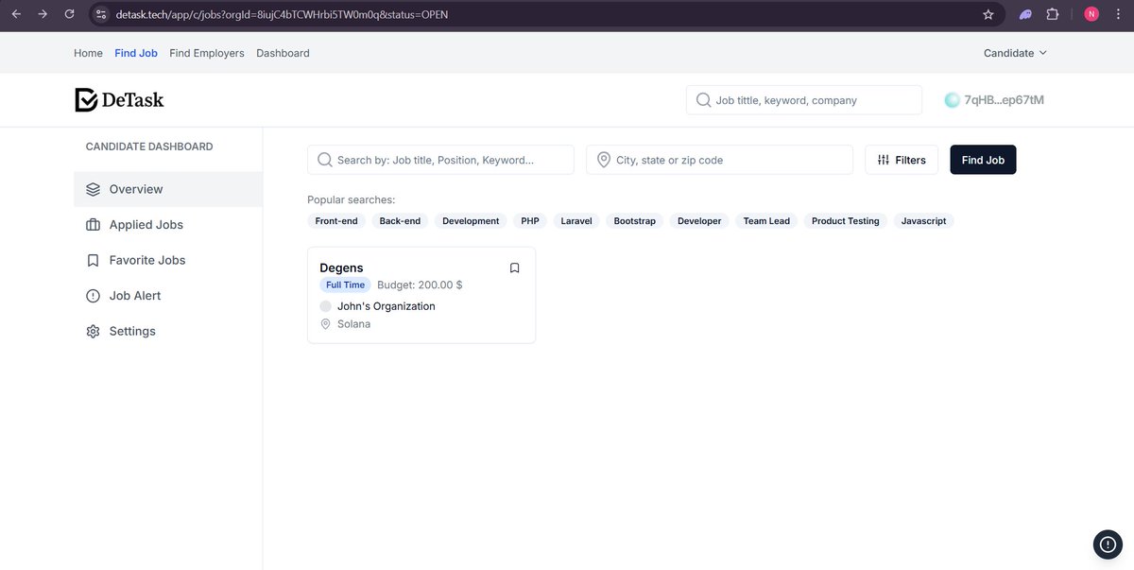Viewport: 1134px width, 570px height.
Task: Open Overview in the sidebar
Action: tap(168, 189)
